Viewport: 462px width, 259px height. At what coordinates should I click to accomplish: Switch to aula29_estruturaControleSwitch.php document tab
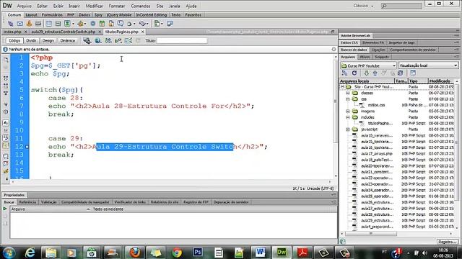(64, 32)
